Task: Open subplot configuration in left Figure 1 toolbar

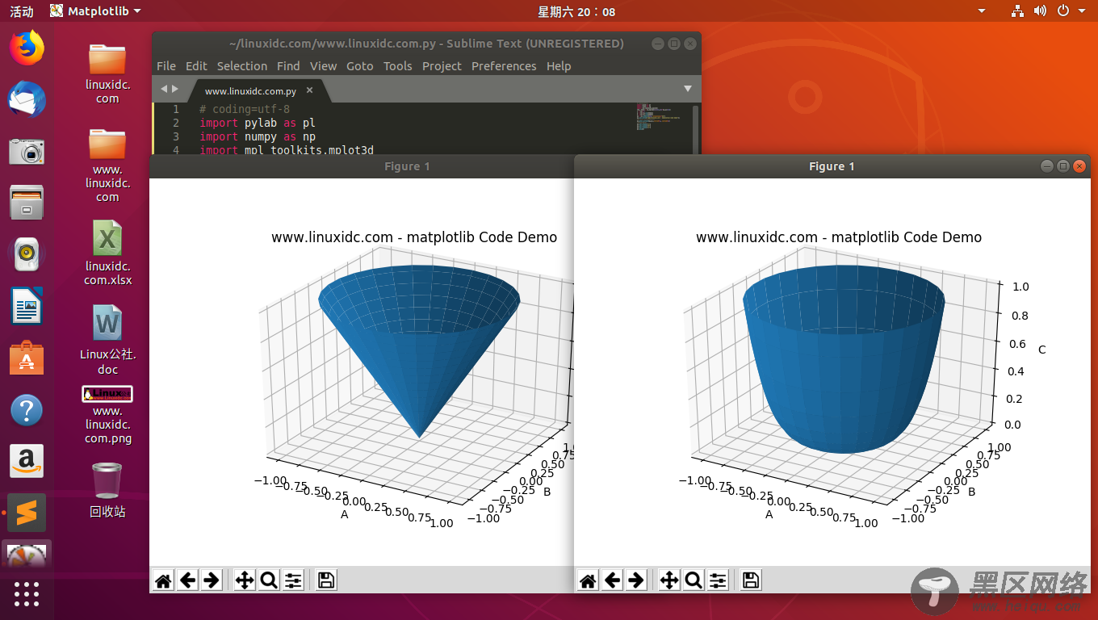Action: point(293,580)
